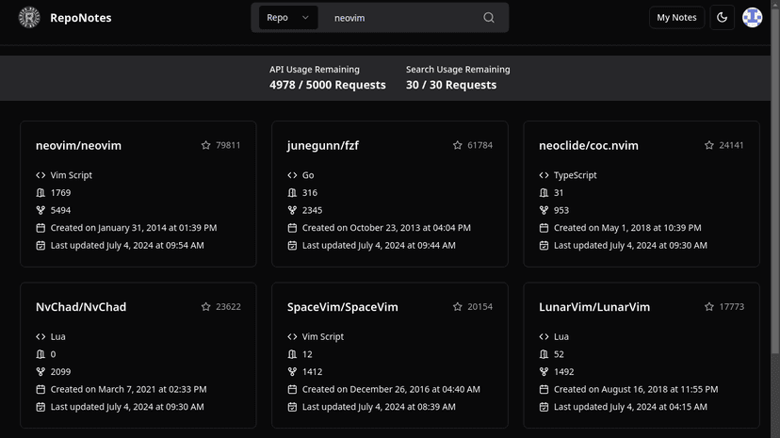780x438 pixels.
Task: Open My Notes
Action: [676, 17]
